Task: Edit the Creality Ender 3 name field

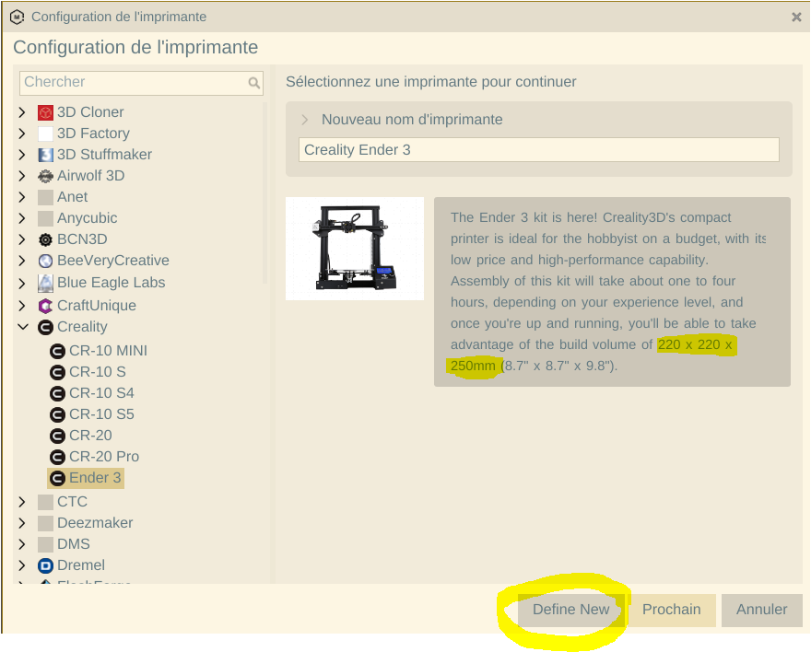Action: click(x=539, y=150)
